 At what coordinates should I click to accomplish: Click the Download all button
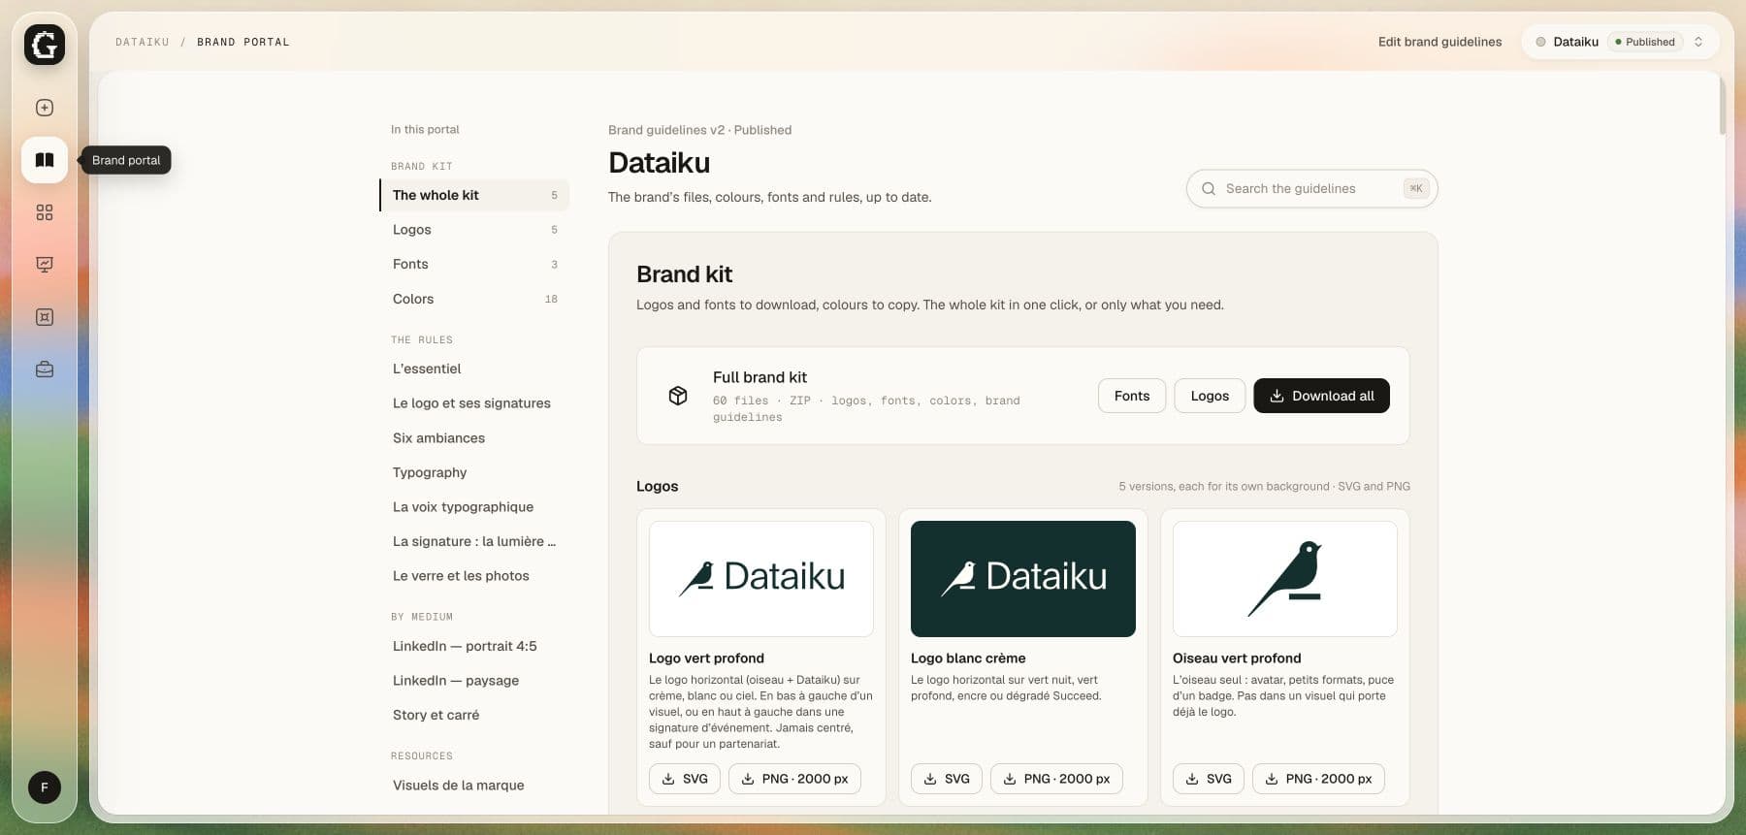pyautogui.click(x=1321, y=396)
